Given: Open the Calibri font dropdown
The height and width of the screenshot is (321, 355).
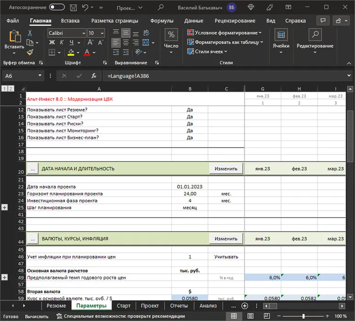Looking at the screenshot, I should [84, 33].
